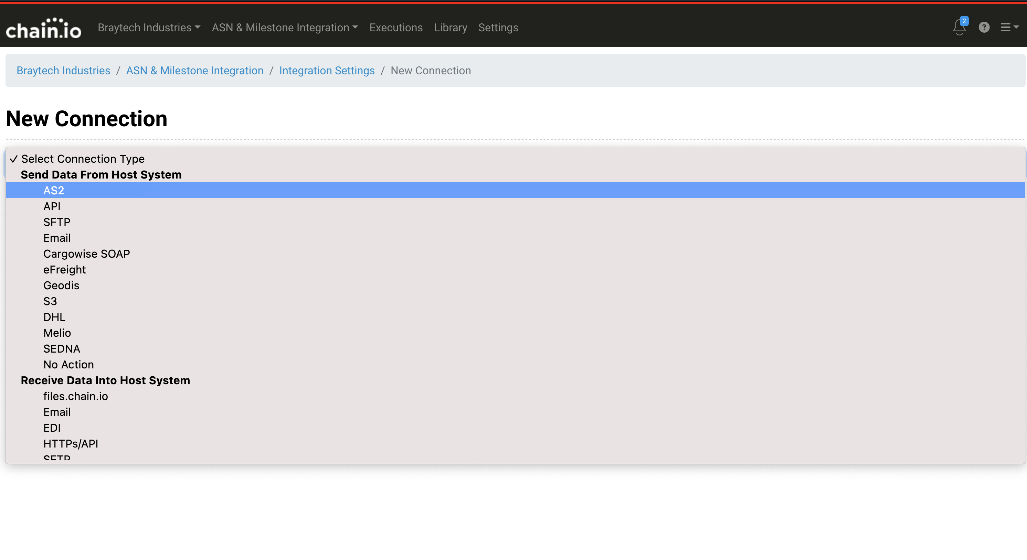Expand the Braytech Industries navbar dropdown
Image resolution: width=1027 pixels, height=560 pixels.
(149, 28)
